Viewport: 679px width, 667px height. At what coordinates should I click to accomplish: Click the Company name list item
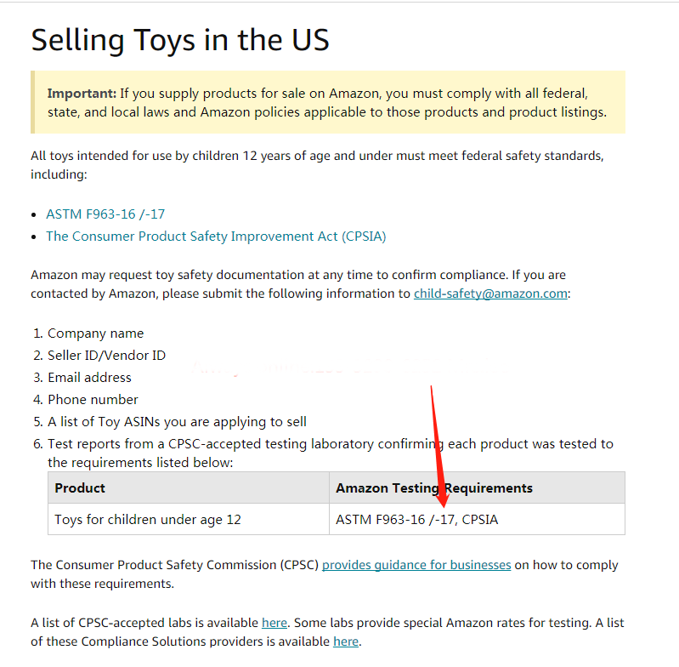tap(95, 333)
